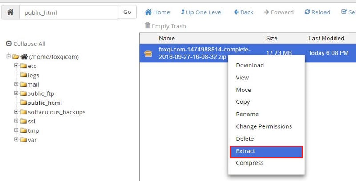Image resolution: width=356 pixels, height=181 pixels.
Task: Click the Go button
Action: [127, 12]
